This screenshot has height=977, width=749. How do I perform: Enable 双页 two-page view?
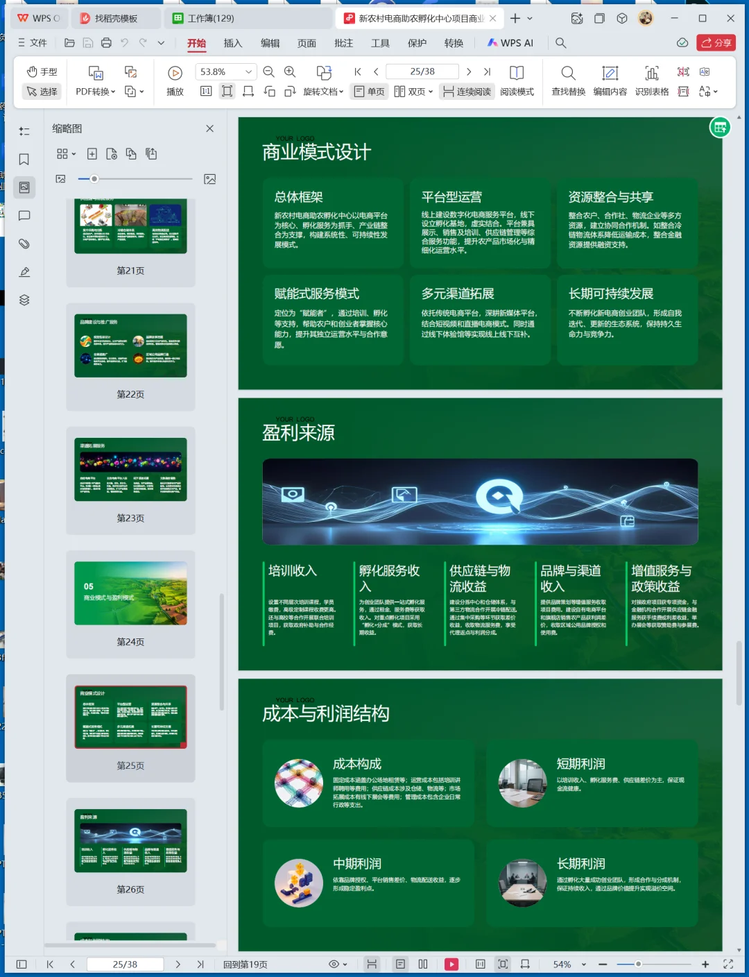coord(412,91)
